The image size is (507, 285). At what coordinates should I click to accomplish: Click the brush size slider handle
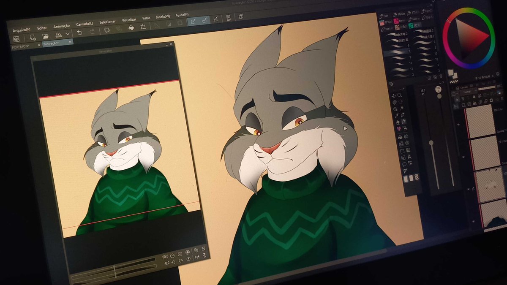coord(431,144)
